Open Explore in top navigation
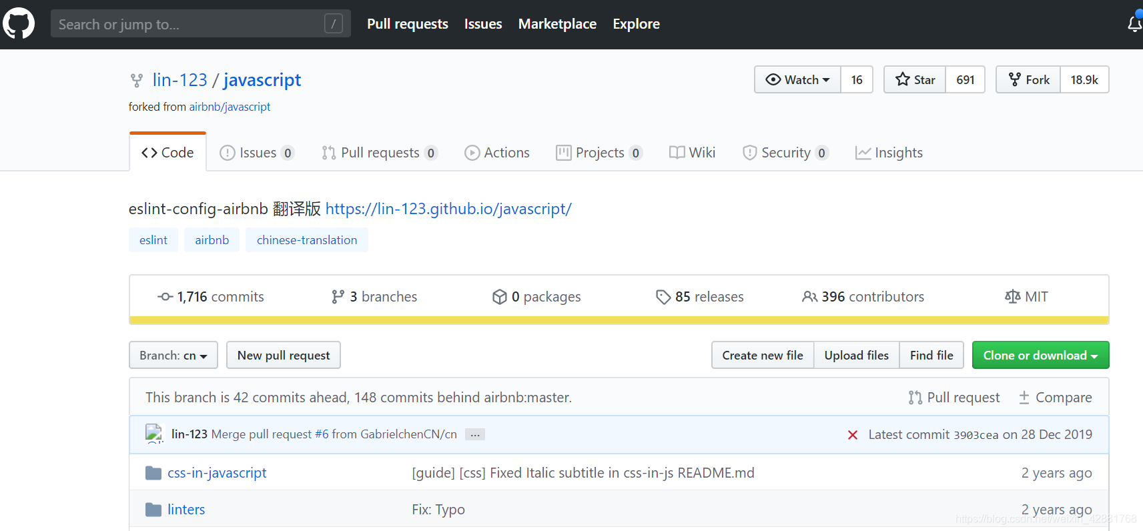This screenshot has height=531, width=1143. coord(637,24)
